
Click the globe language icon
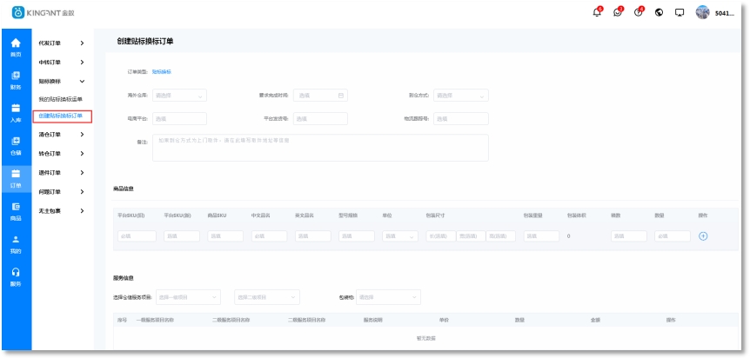[659, 12]
